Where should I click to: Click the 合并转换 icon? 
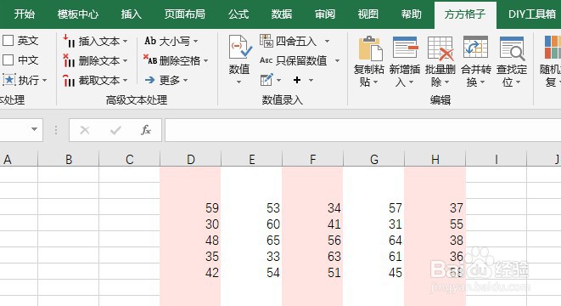coord(475,48)
